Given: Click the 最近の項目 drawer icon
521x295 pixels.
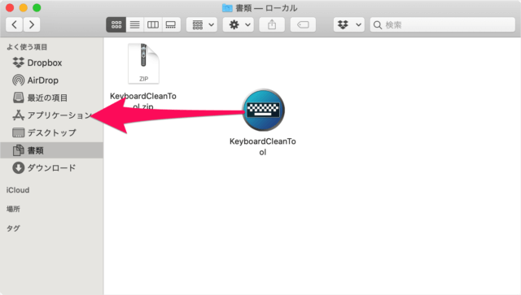Looking at the screenshot, I should point(18,98).
